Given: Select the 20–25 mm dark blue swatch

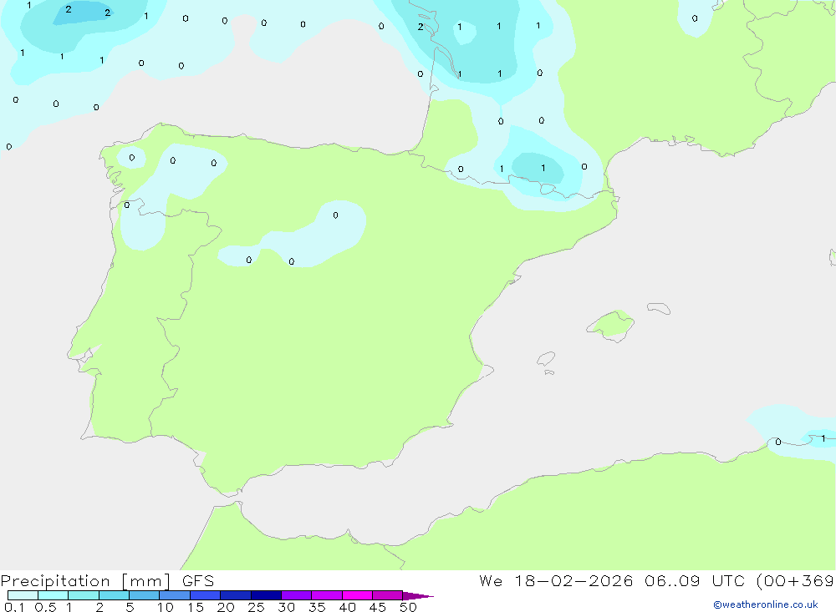Looking at the screenshot, I should coord(236,595).
